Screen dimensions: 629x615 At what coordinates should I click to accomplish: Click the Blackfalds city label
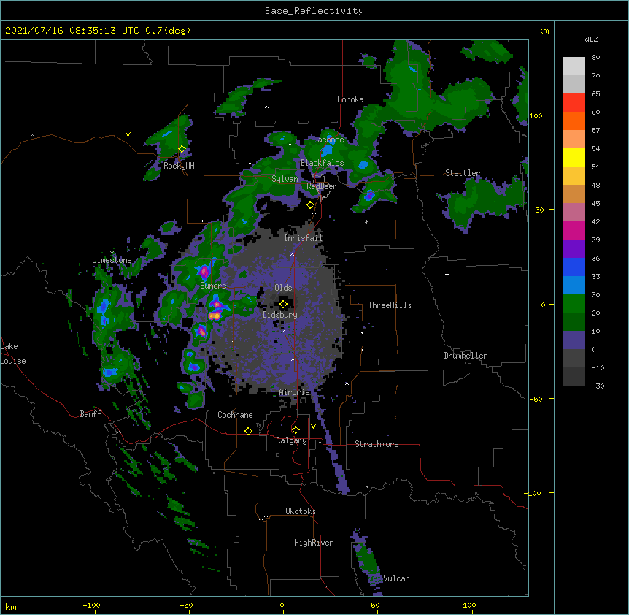click(x=322, y=163)
